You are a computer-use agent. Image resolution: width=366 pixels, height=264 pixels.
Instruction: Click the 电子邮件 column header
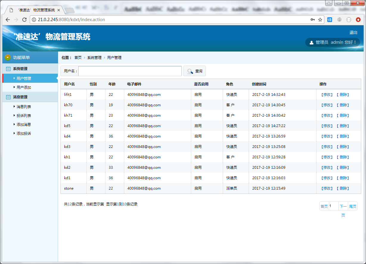[134, 84]
